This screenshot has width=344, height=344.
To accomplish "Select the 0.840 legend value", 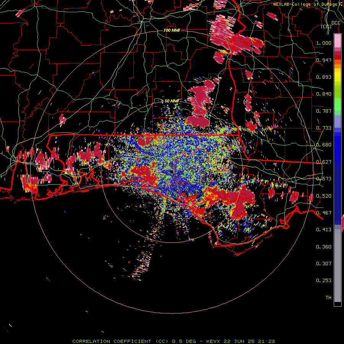I will [x=324, y=94].
